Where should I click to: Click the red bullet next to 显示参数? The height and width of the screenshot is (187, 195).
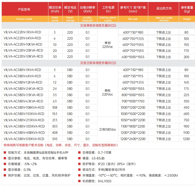click(5, 158)
